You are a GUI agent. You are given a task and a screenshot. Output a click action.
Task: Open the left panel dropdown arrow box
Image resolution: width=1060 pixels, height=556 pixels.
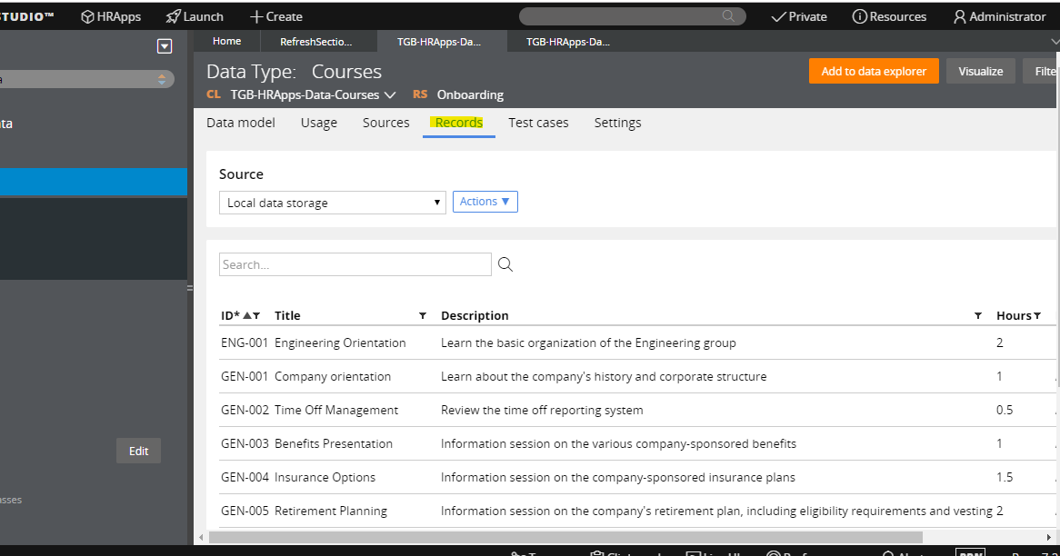pos(165,46)
